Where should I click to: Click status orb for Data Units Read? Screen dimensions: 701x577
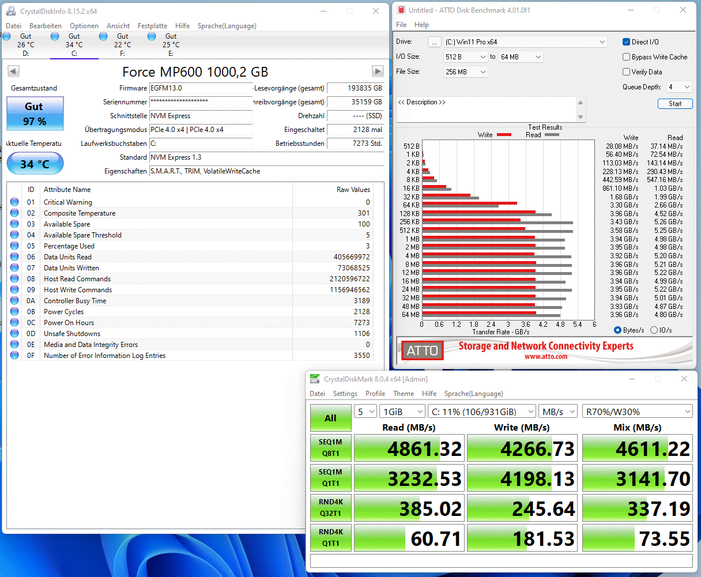pyautogui.click(x=14, y=257)
